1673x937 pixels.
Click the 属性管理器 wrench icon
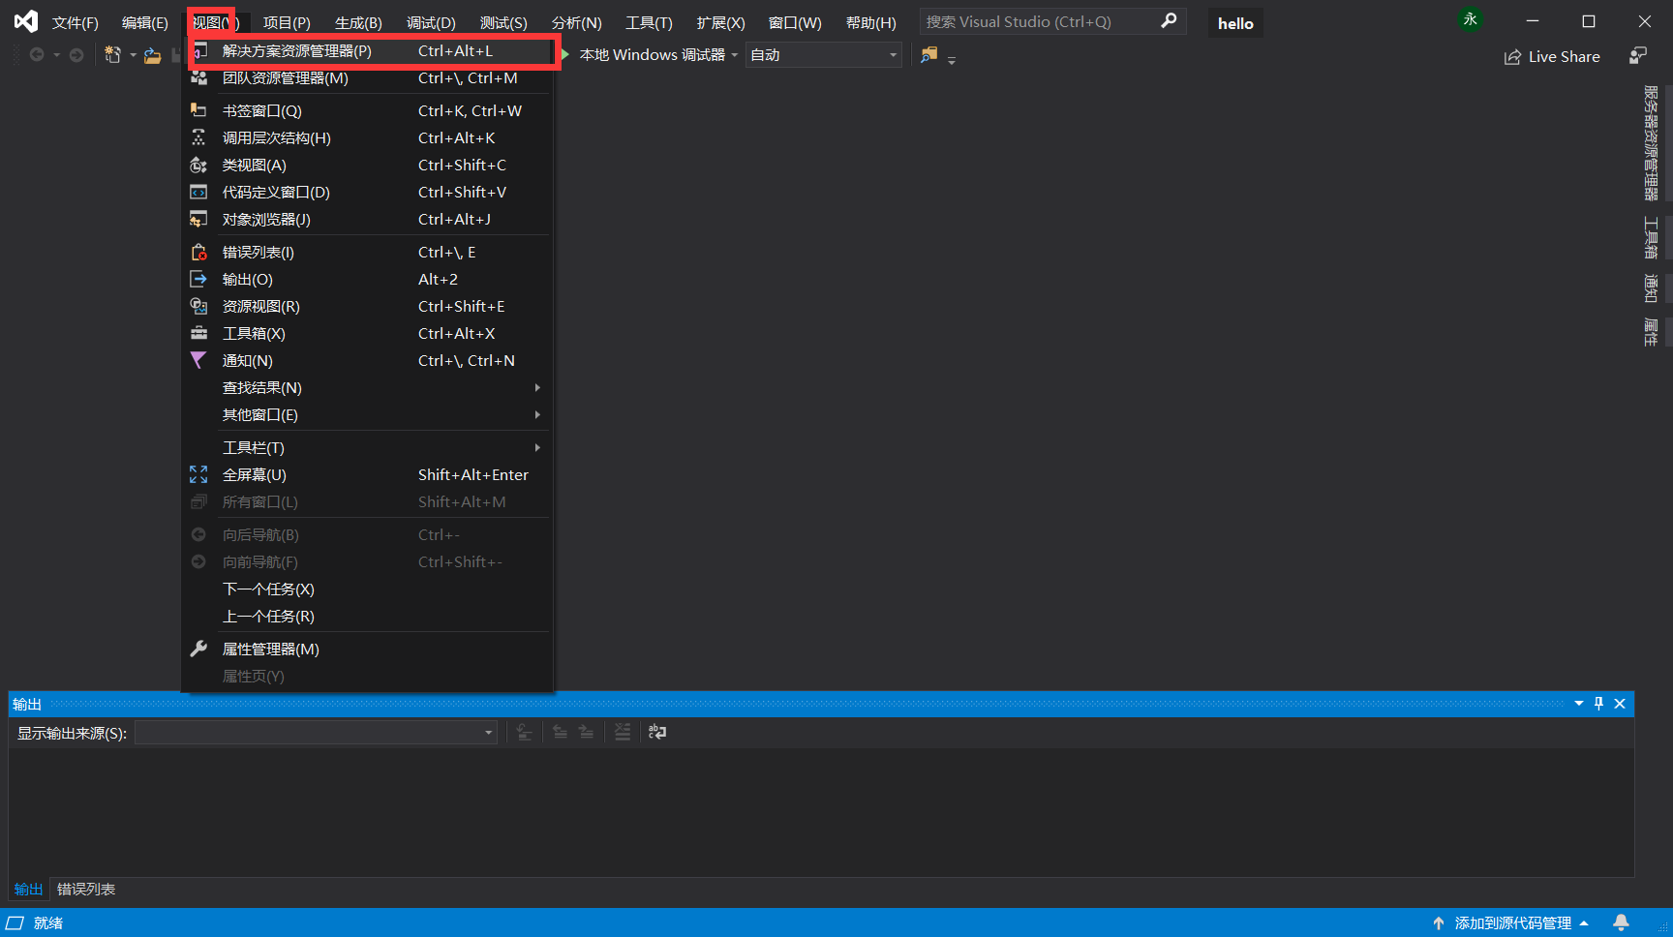click(198, 649)
